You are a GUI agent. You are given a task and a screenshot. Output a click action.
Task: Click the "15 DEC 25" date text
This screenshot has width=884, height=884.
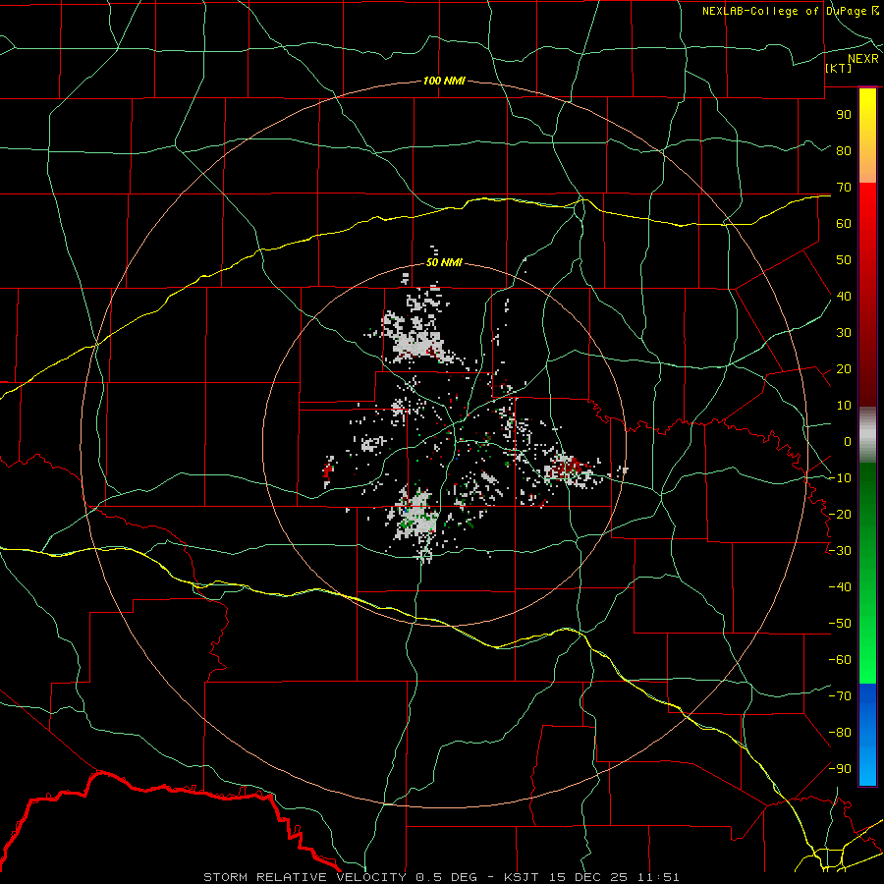click(587, 877)
